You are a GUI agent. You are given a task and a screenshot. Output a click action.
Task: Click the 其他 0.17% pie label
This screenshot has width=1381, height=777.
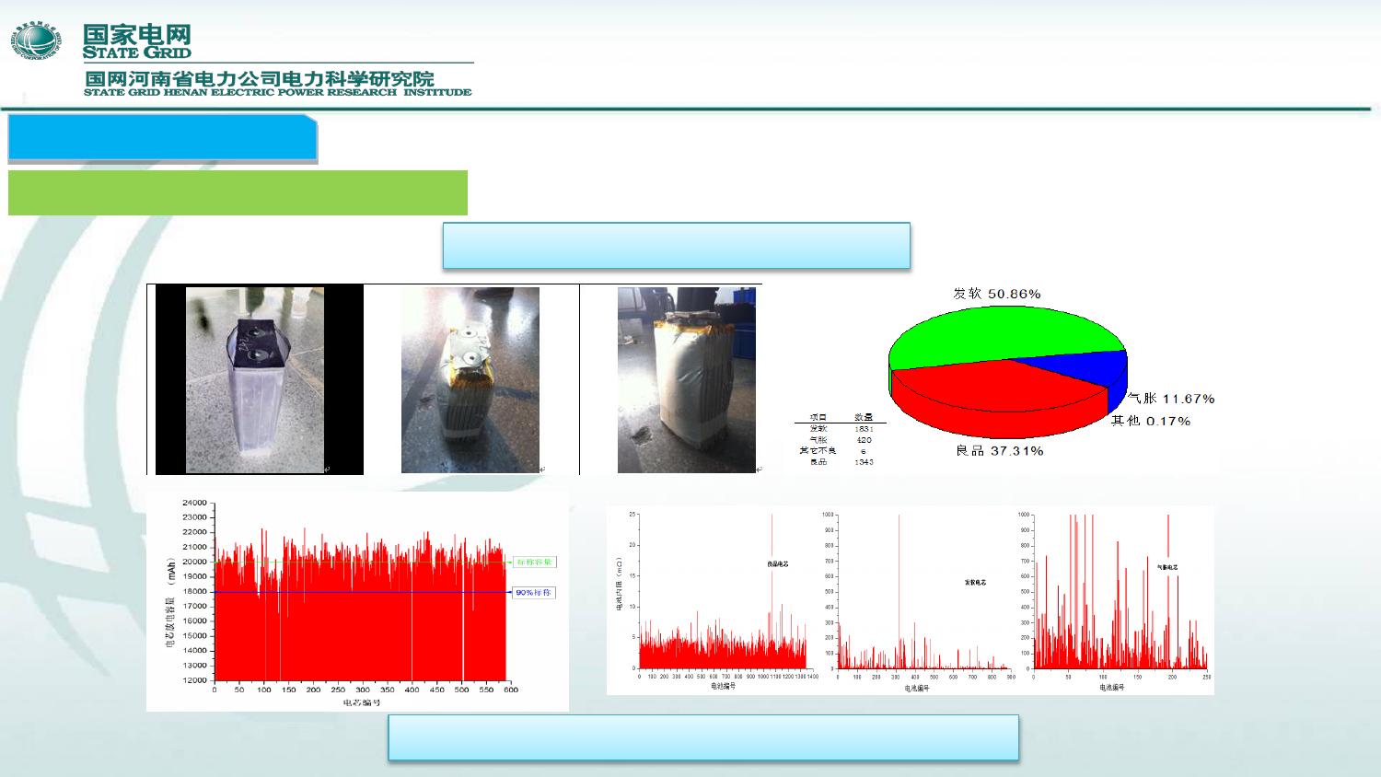pos(1151,421)
